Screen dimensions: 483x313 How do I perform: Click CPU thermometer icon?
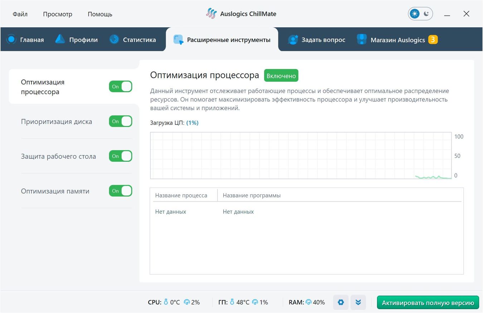coord(166,302)
